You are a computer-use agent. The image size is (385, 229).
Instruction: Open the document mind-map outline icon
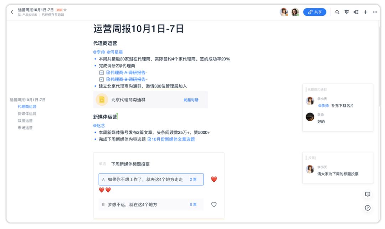[356, 12]
